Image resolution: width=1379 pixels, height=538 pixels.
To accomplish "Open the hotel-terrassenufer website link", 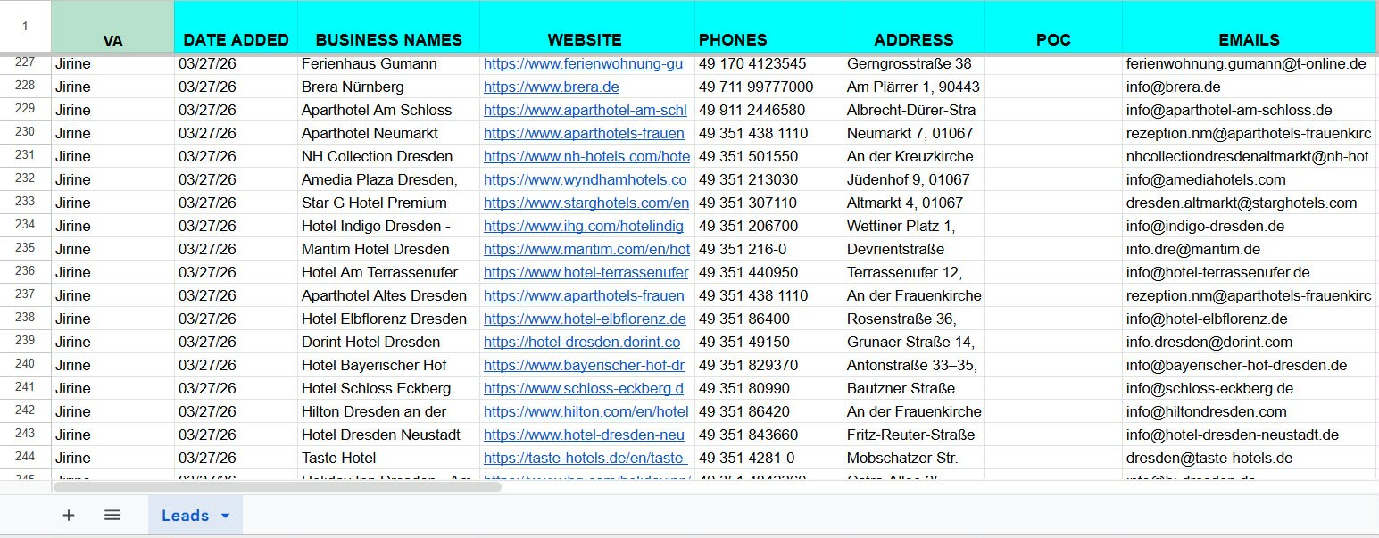I will point(586,272).
